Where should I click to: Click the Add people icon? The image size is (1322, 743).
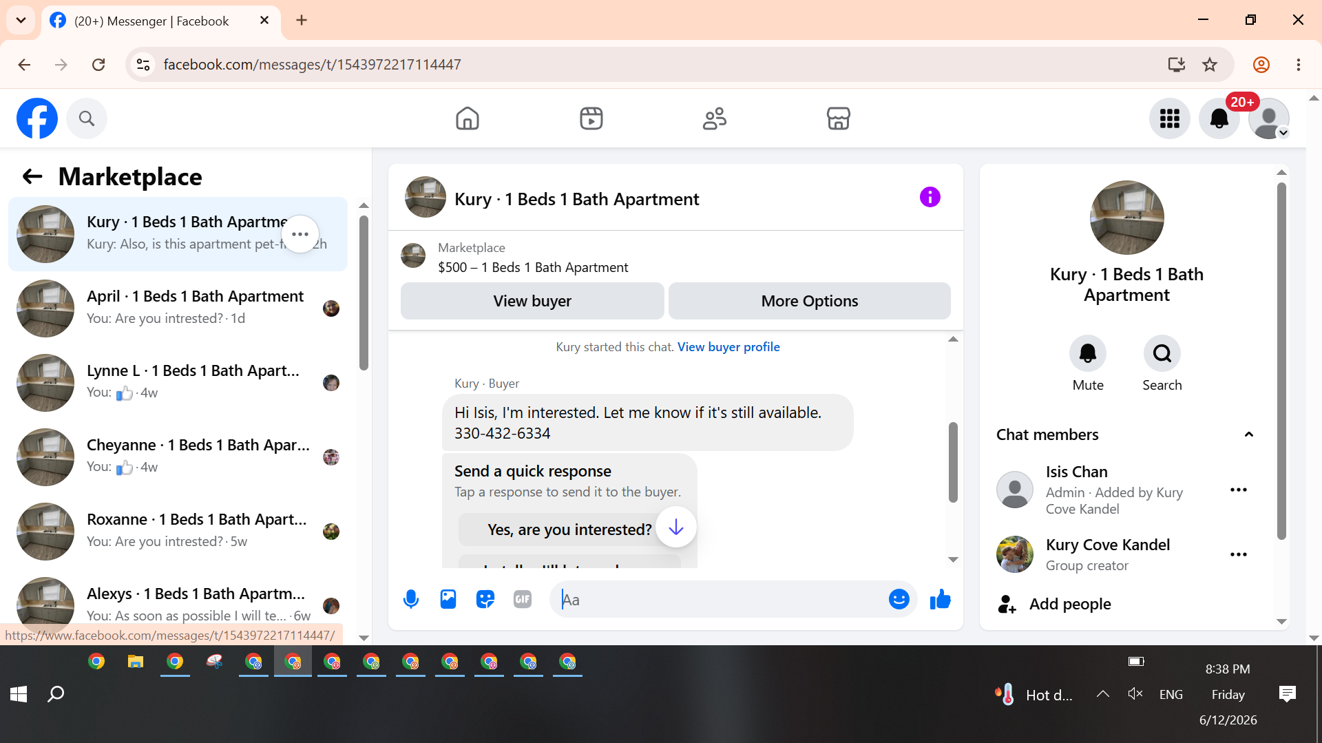pos(1007,604)
